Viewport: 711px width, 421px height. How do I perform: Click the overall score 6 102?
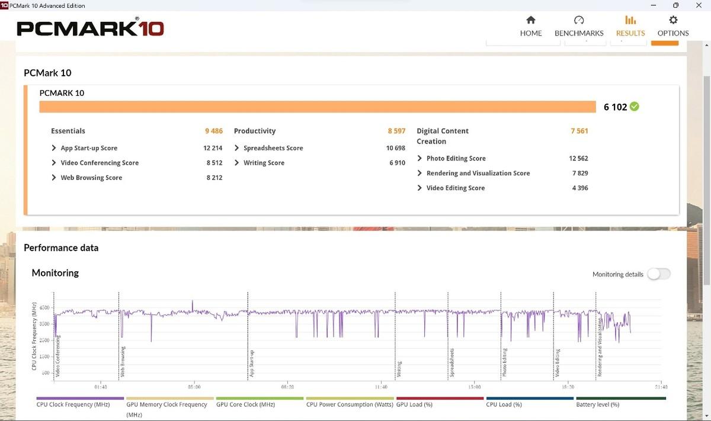click(615, 107)
